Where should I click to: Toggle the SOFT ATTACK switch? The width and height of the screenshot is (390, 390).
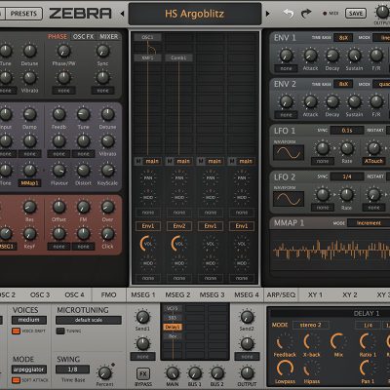click(16, 380)
